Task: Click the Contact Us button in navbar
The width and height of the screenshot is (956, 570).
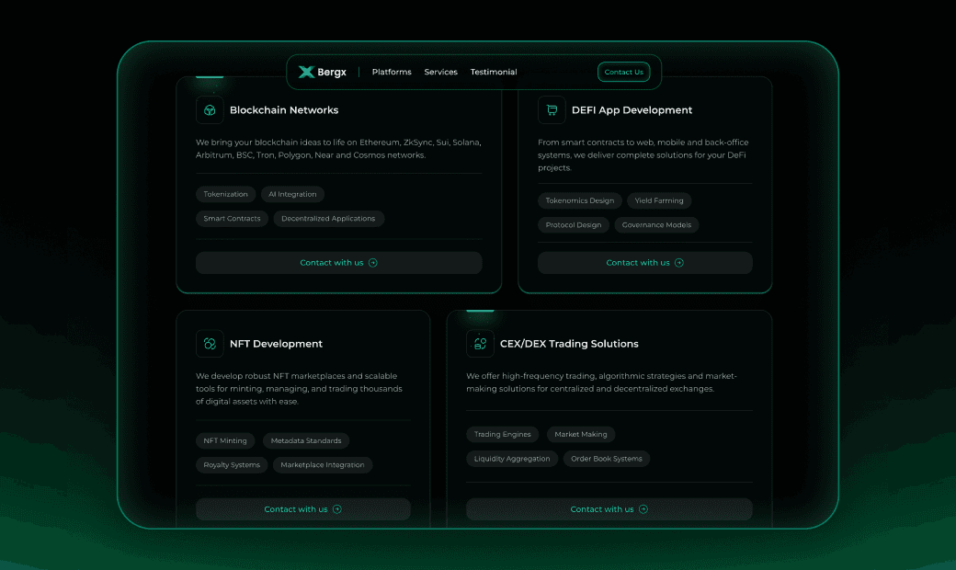Action: [x=624, y=72]
